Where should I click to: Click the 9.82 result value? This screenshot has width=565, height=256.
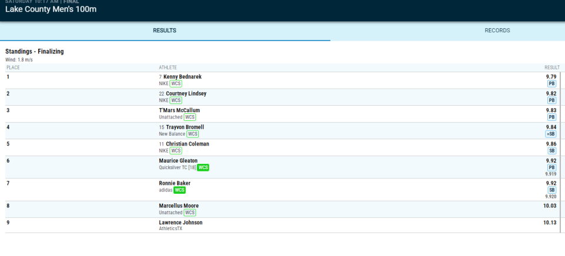tap(551, 93)
